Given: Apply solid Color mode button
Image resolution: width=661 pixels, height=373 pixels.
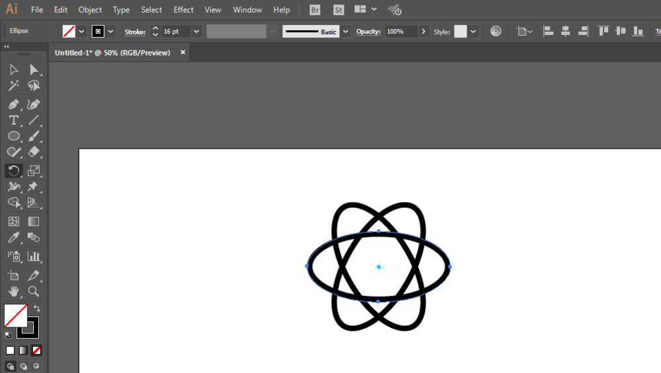Looking at the screenshot, I should tap(10, 351).
